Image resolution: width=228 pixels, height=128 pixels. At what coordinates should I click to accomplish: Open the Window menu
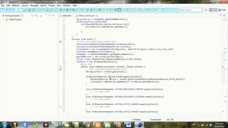(67, 6)
